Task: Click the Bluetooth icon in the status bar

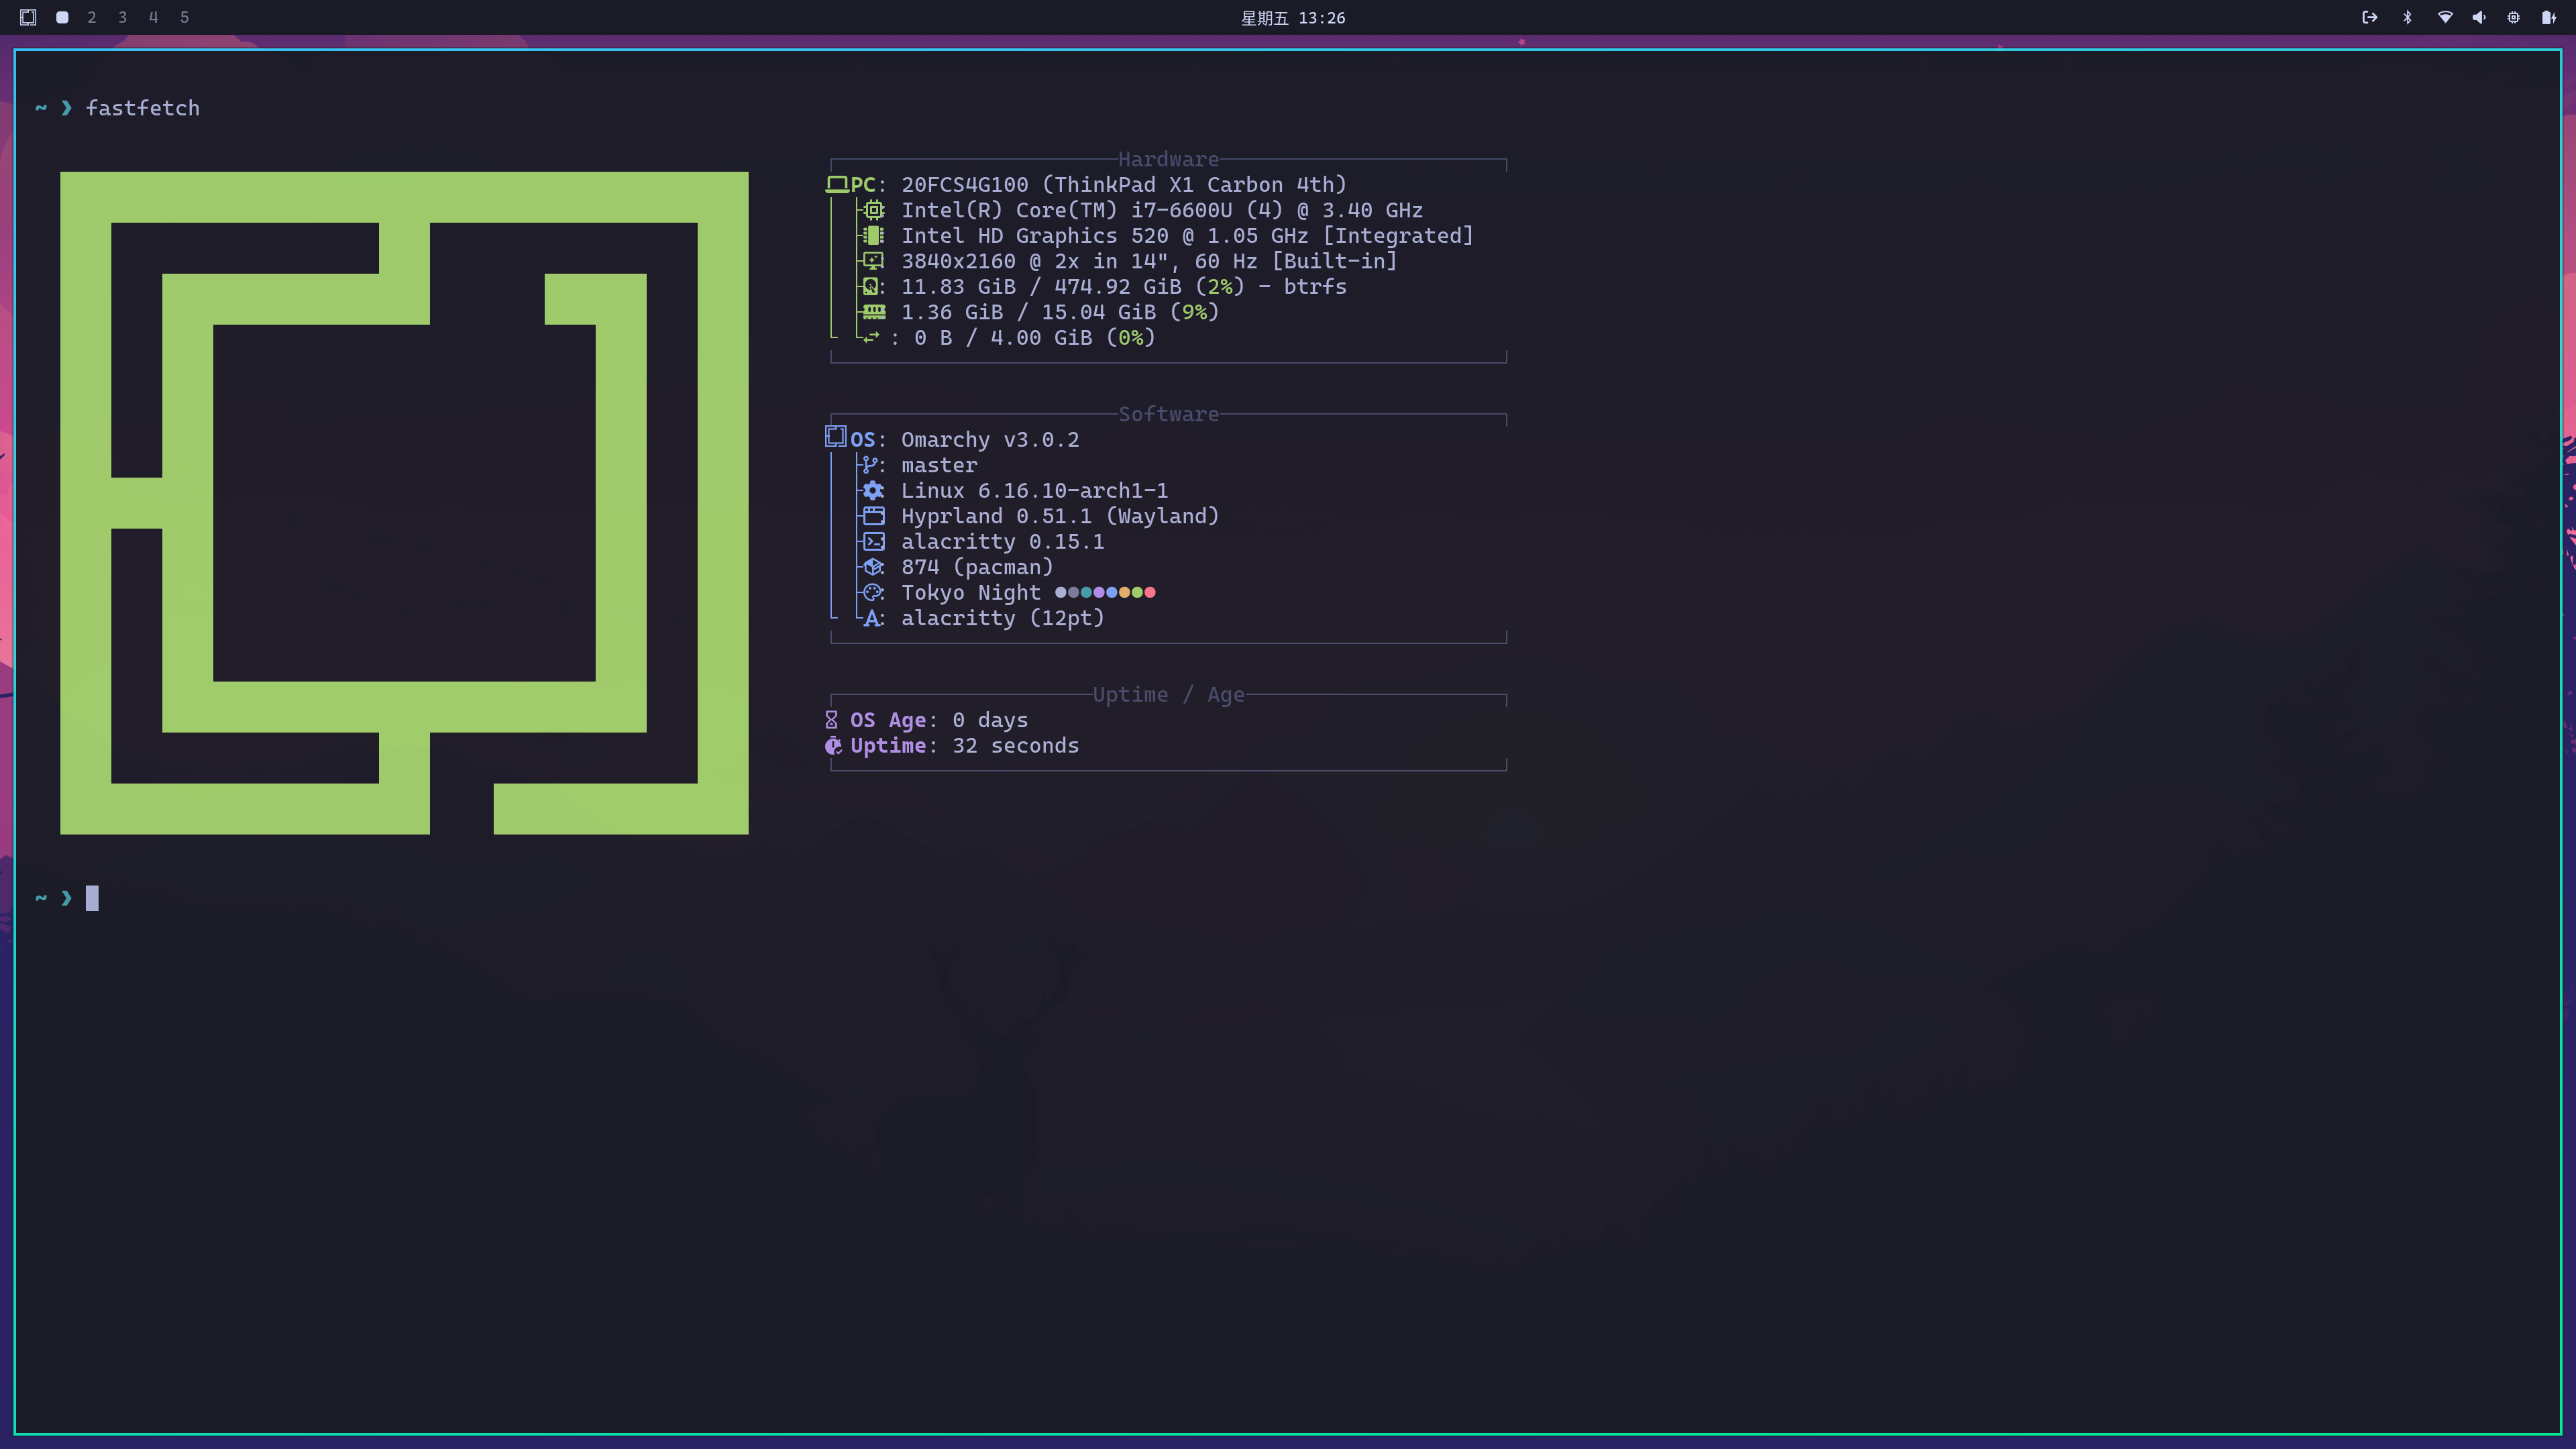Action: pyautogui.click(x=2408, y=17)
